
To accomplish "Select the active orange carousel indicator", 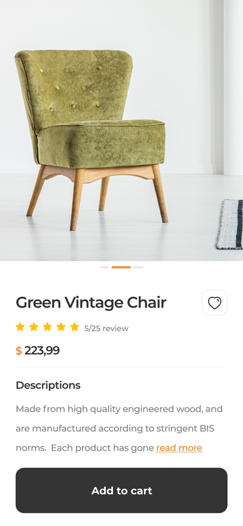I will pos(121,267).
